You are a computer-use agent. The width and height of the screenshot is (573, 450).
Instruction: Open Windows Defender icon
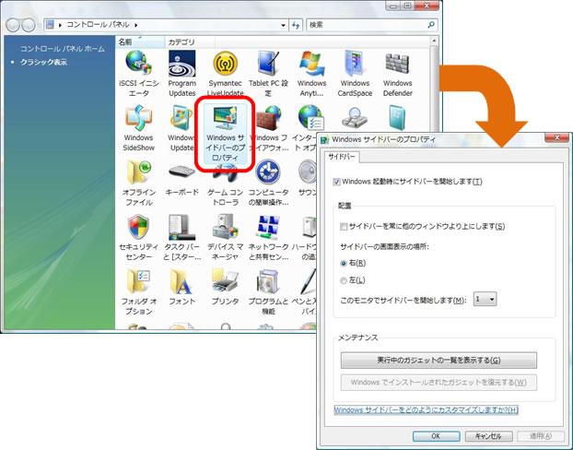point(397,65)
